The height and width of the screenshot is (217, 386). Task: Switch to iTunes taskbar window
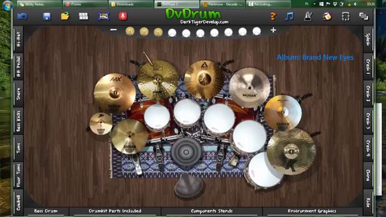click(85, 4)
